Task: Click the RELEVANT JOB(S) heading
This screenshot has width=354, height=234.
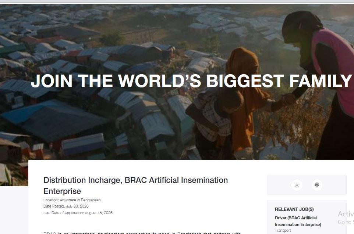Action: 294,209
